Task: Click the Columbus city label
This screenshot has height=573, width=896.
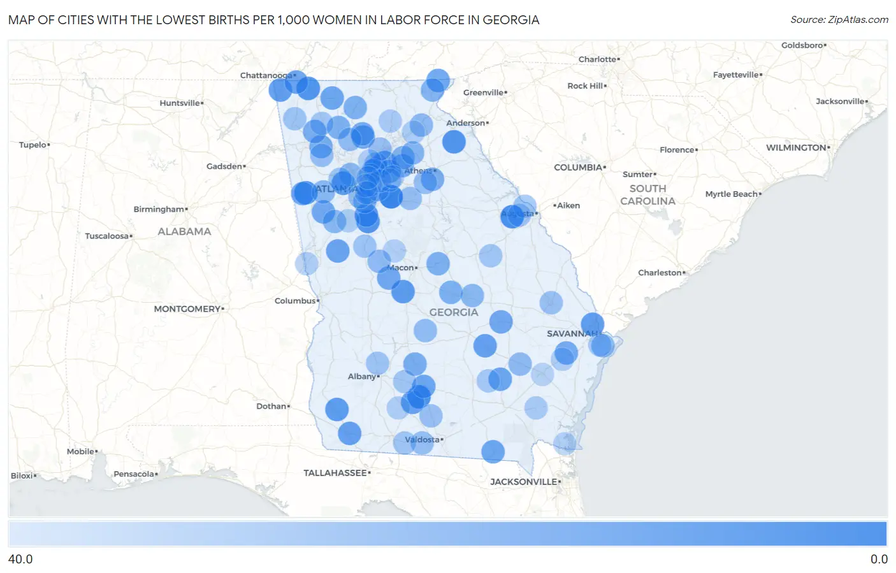Action: (x=295, y=301)
